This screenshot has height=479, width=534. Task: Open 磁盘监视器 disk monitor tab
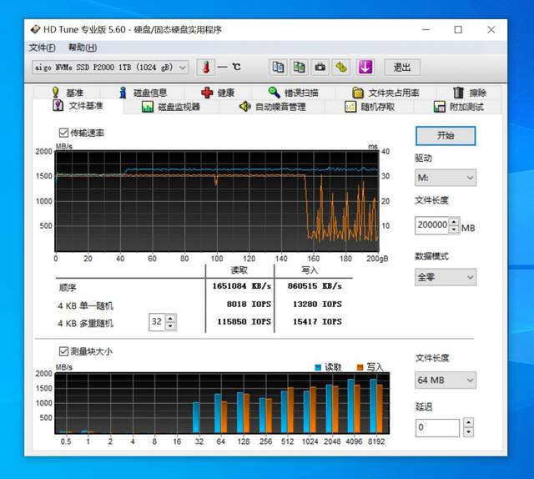[171, 107]
